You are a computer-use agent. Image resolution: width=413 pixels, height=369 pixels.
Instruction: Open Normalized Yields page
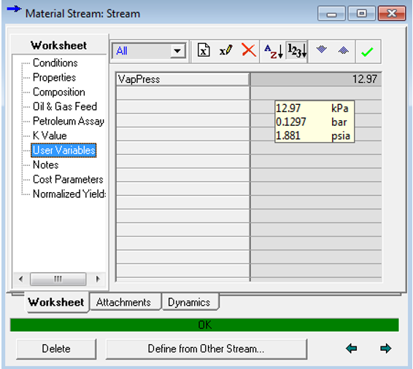pyautogui.click(x=69, y=194)
